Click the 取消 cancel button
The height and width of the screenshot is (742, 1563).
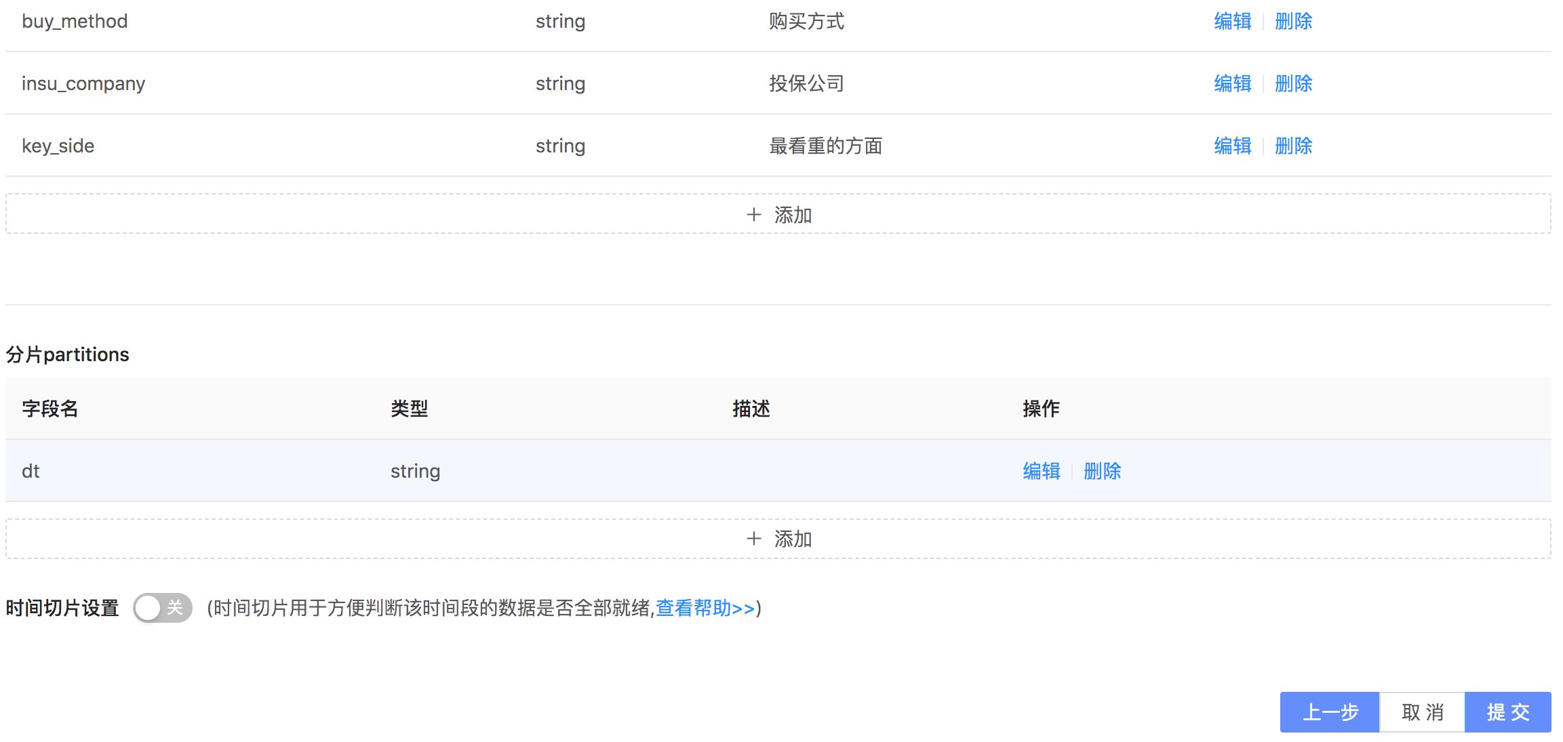1422,712
